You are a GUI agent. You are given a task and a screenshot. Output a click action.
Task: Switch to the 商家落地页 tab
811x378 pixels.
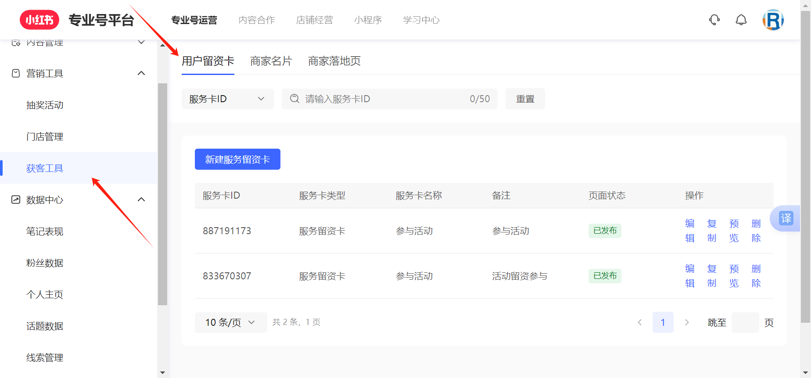[334, 61]
